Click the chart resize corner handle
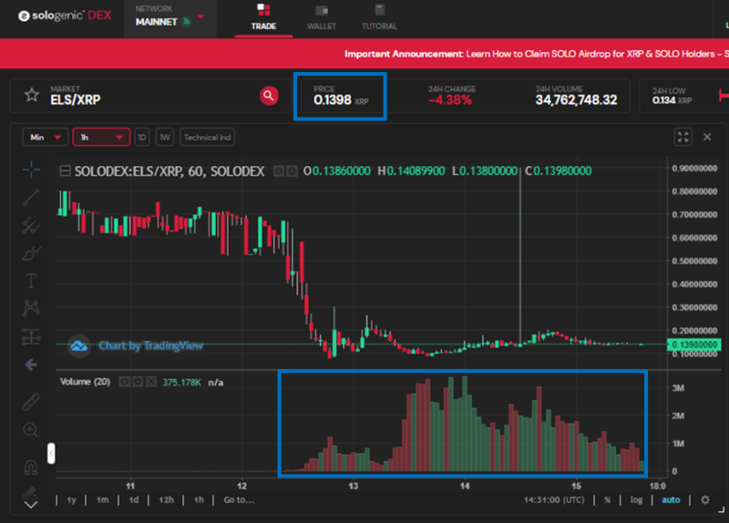Image resolution: width=729 pixels, height=523 pixels. (x=721, y=509)
